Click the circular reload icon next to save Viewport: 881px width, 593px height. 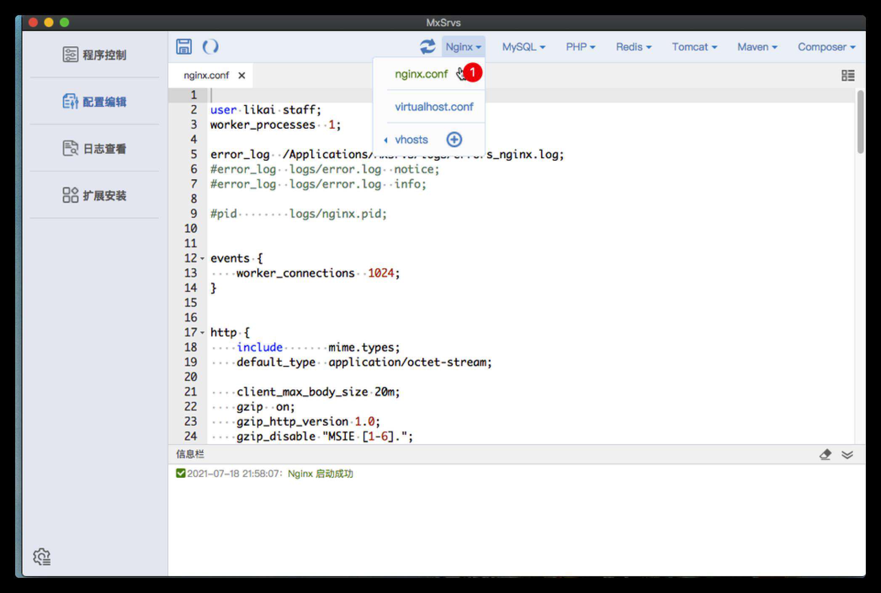tap(210, 46)
